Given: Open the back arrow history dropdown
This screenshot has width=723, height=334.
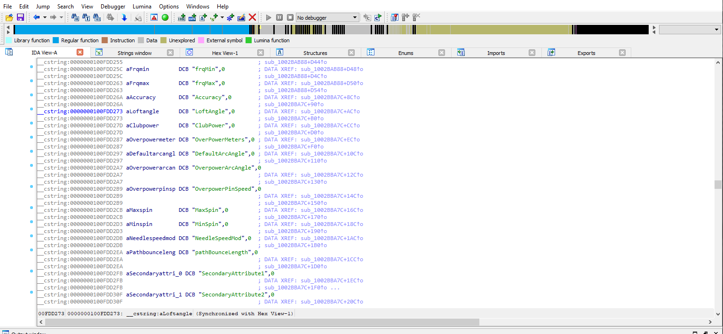Looking at the screenshot, I should tap(45, 17).
